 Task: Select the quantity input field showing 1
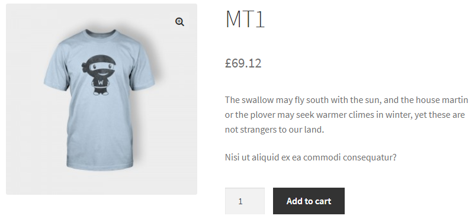245,201
